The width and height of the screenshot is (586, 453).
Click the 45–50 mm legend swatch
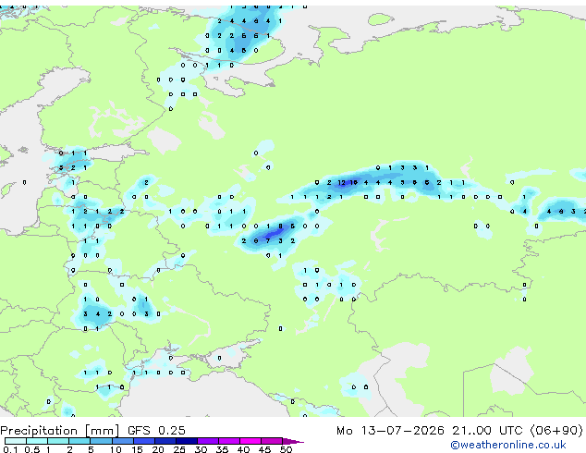pos(272,441)
